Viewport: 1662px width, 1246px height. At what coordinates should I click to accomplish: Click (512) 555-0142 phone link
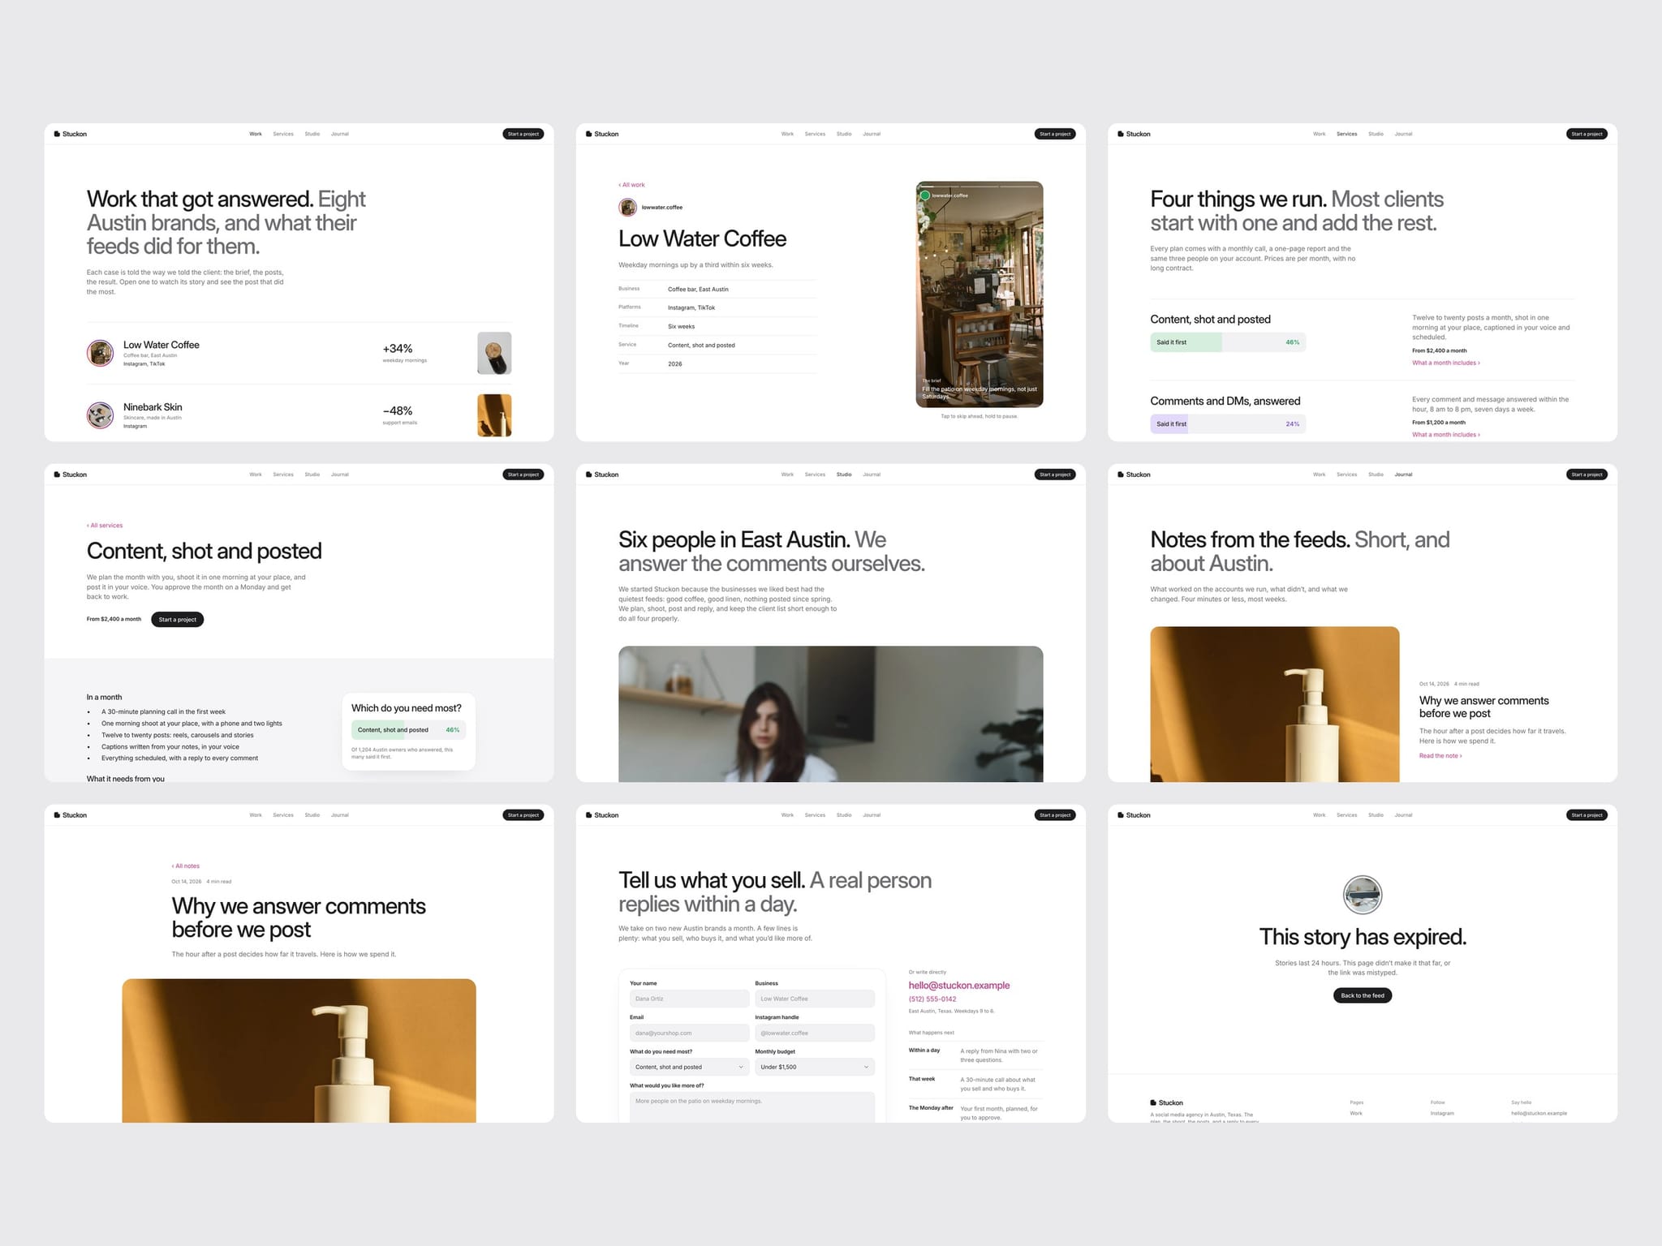[x=932, y=999]
